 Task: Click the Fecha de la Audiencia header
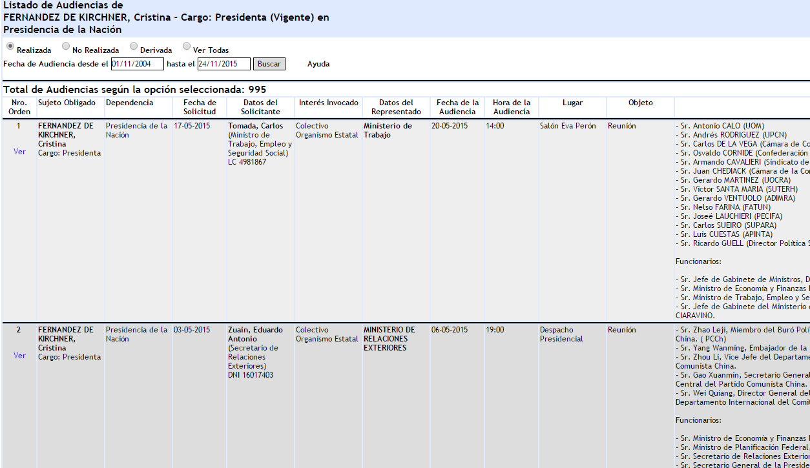point(457,107)
